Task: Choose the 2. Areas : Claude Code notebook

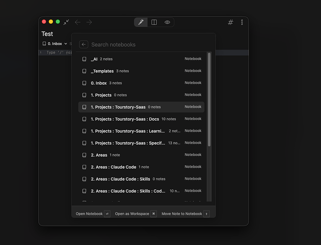Action: coord(114,167)
